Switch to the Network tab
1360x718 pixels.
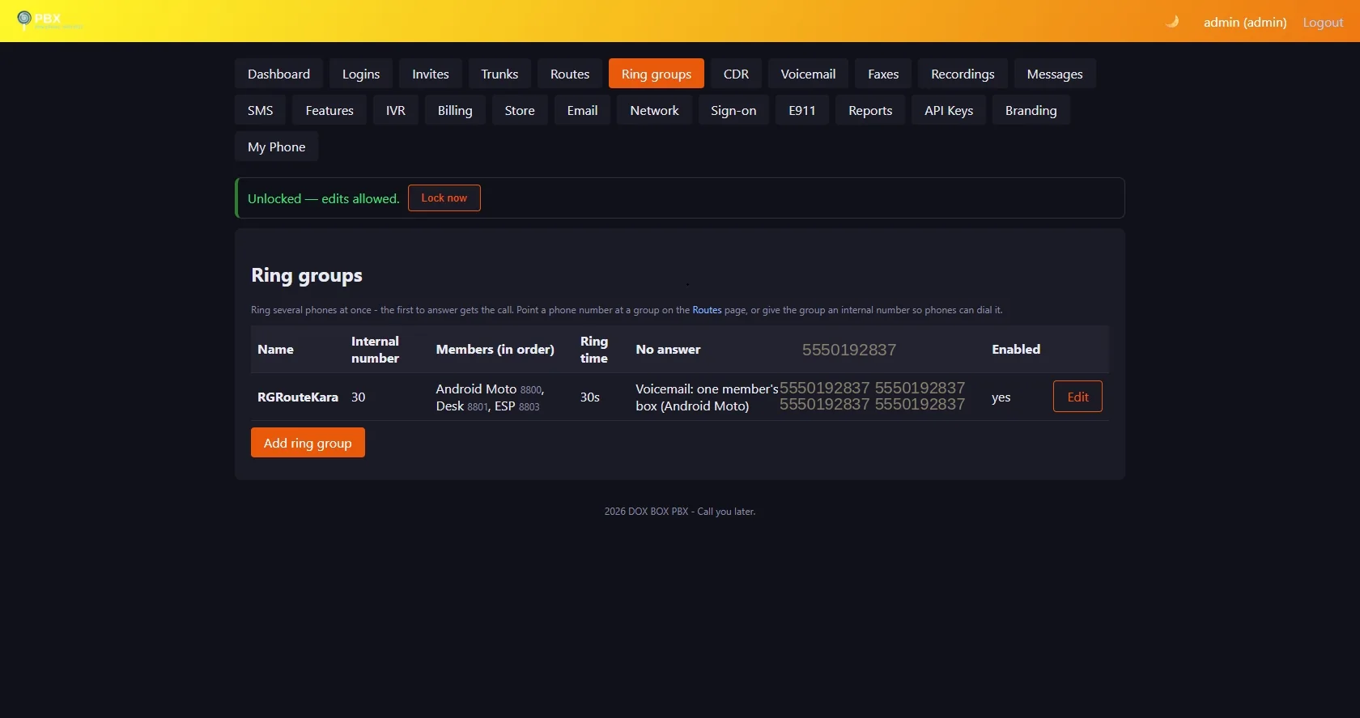(x=654, y=110)
